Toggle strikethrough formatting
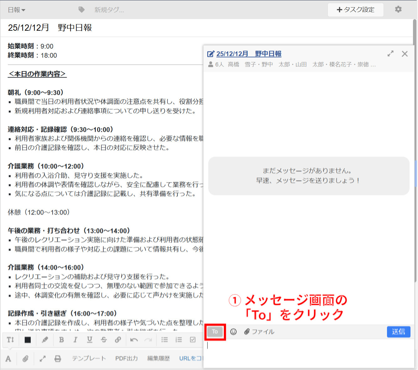The image size is (418, 370). click(104, 340)
